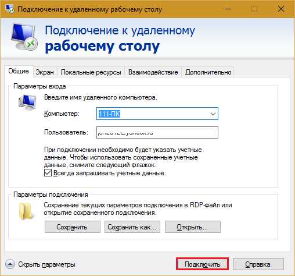Click the Remote Desktop title bar icon
295x276 pixels.
tap(10, 9)
